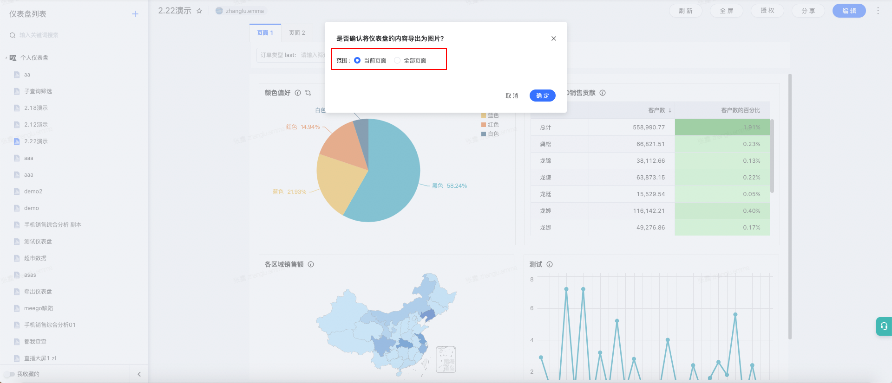Open 子查询筛选 dashboard

pyautogui.click(x=38, y=91)
